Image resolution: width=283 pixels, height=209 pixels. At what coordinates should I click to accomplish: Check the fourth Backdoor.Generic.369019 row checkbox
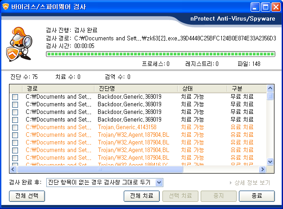coord(15,120)
